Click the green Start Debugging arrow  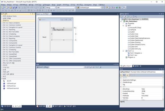(x=44, y=8)
